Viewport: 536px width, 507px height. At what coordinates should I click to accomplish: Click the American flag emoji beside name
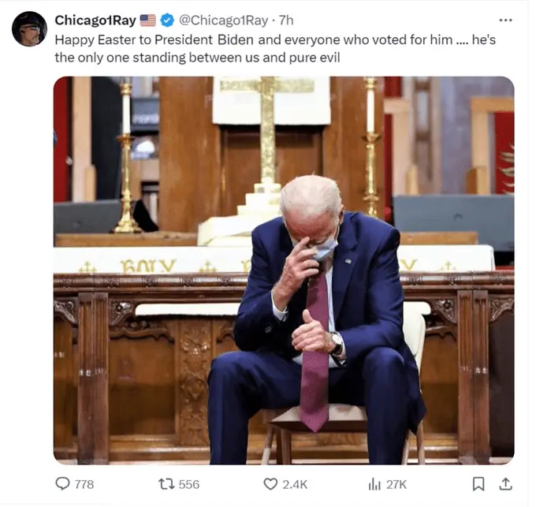pos(148,21)
